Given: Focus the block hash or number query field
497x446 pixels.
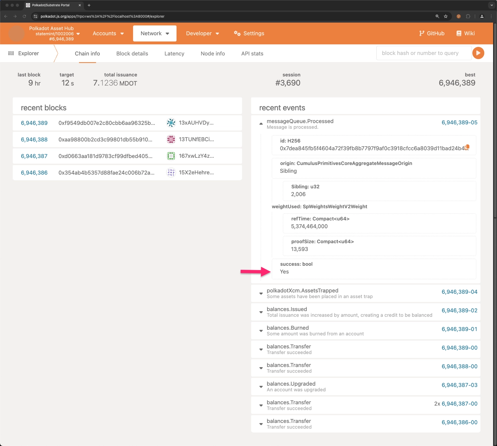Looking at the screenshot, I should (424, 53).
